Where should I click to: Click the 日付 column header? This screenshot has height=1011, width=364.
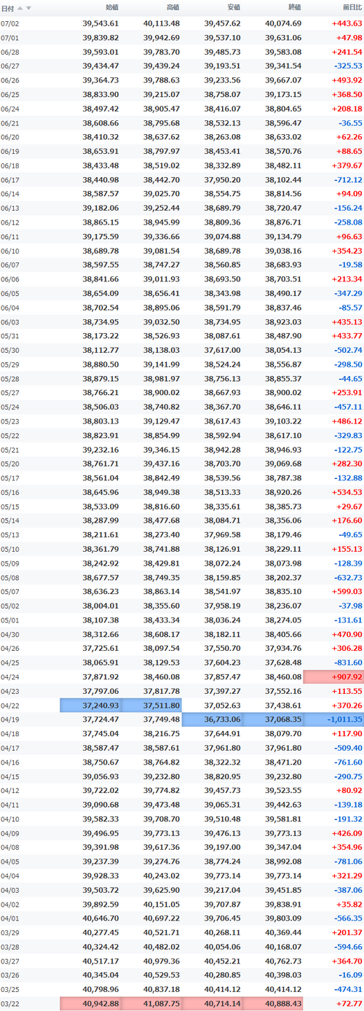[7, 8]
